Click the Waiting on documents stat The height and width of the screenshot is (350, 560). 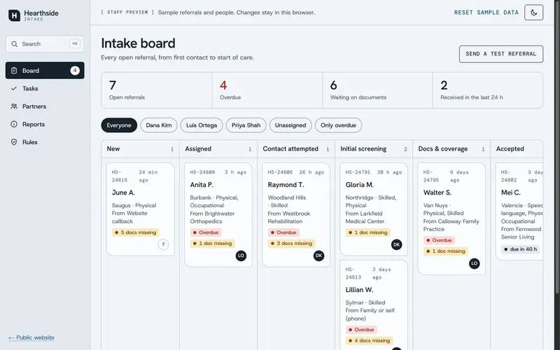(377, 90)
